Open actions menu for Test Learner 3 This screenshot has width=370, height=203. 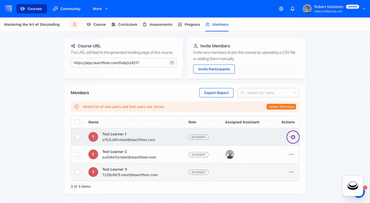[291, 172]
